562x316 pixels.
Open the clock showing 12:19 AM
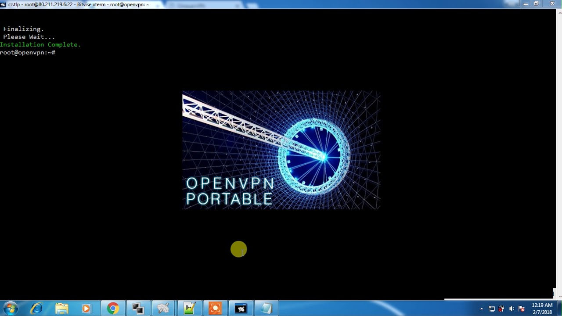542,309
